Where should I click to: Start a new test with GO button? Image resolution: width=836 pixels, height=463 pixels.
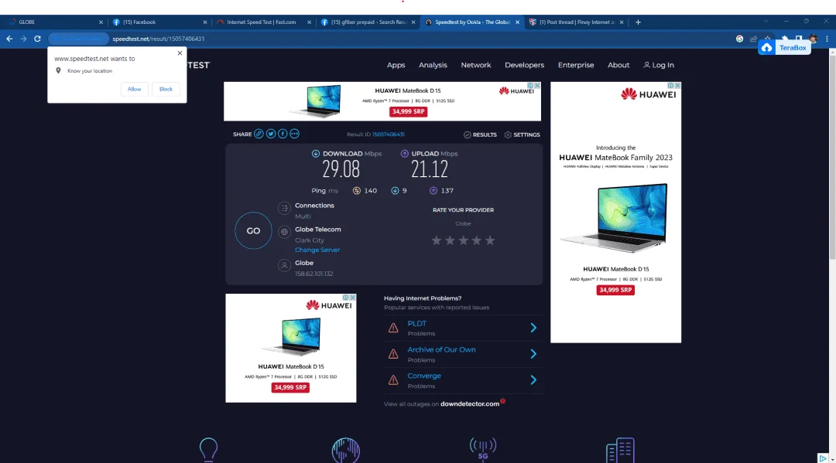pyautogui.click(x=253, y=230)
